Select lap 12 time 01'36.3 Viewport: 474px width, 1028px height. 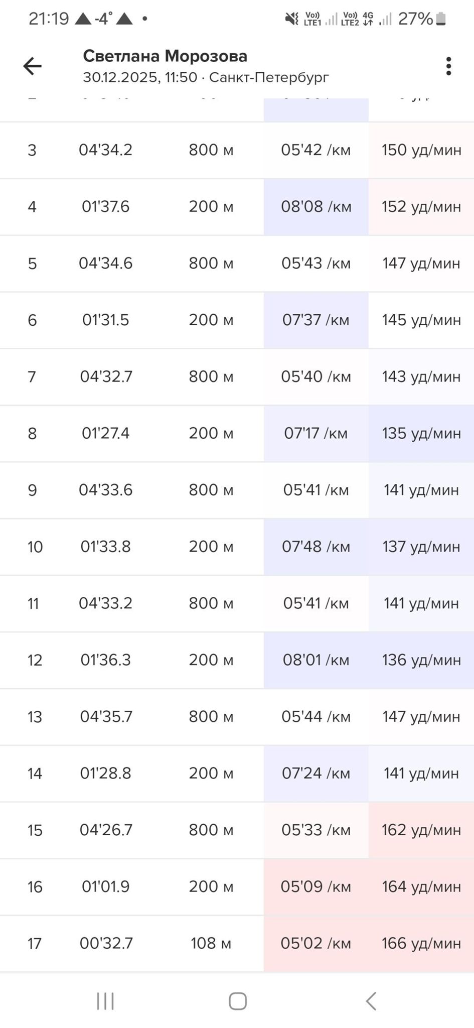pos(105,660)
